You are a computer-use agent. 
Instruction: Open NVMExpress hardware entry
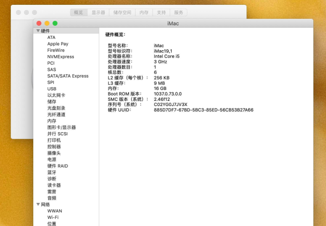(x=60, y=57)
